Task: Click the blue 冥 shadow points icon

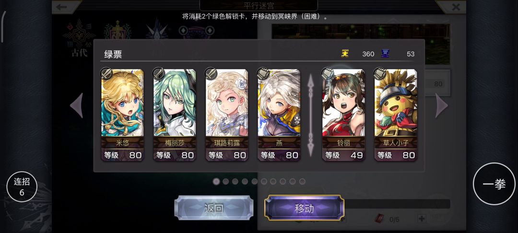Action: [x=385, y=54]
